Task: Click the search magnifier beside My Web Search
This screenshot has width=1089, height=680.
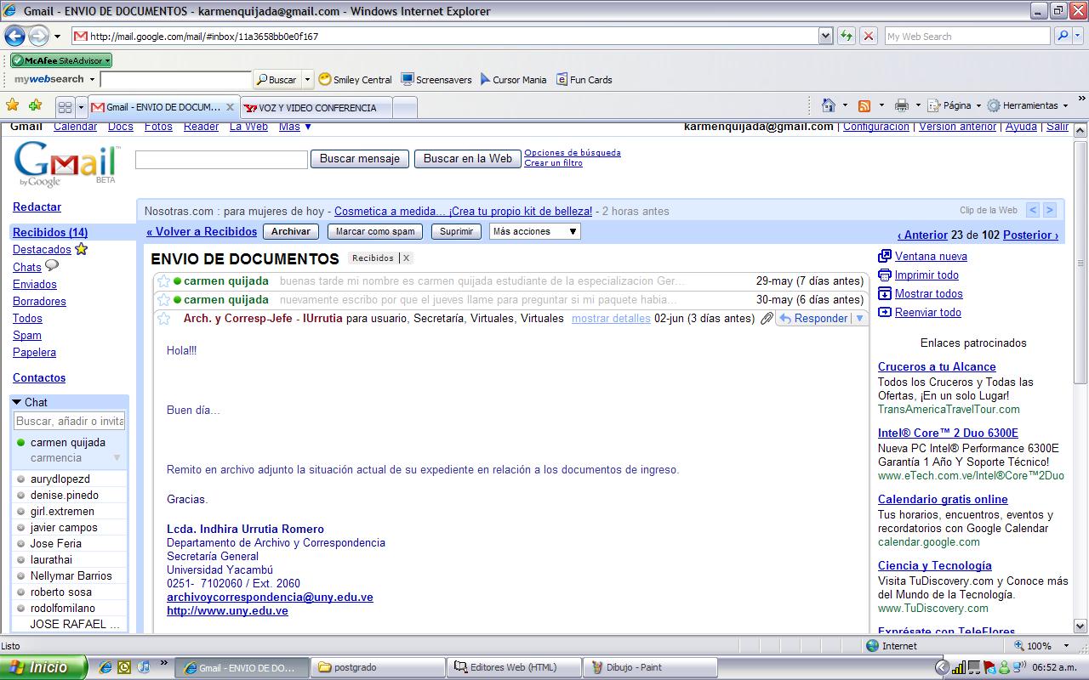Action: [1063, 36]
